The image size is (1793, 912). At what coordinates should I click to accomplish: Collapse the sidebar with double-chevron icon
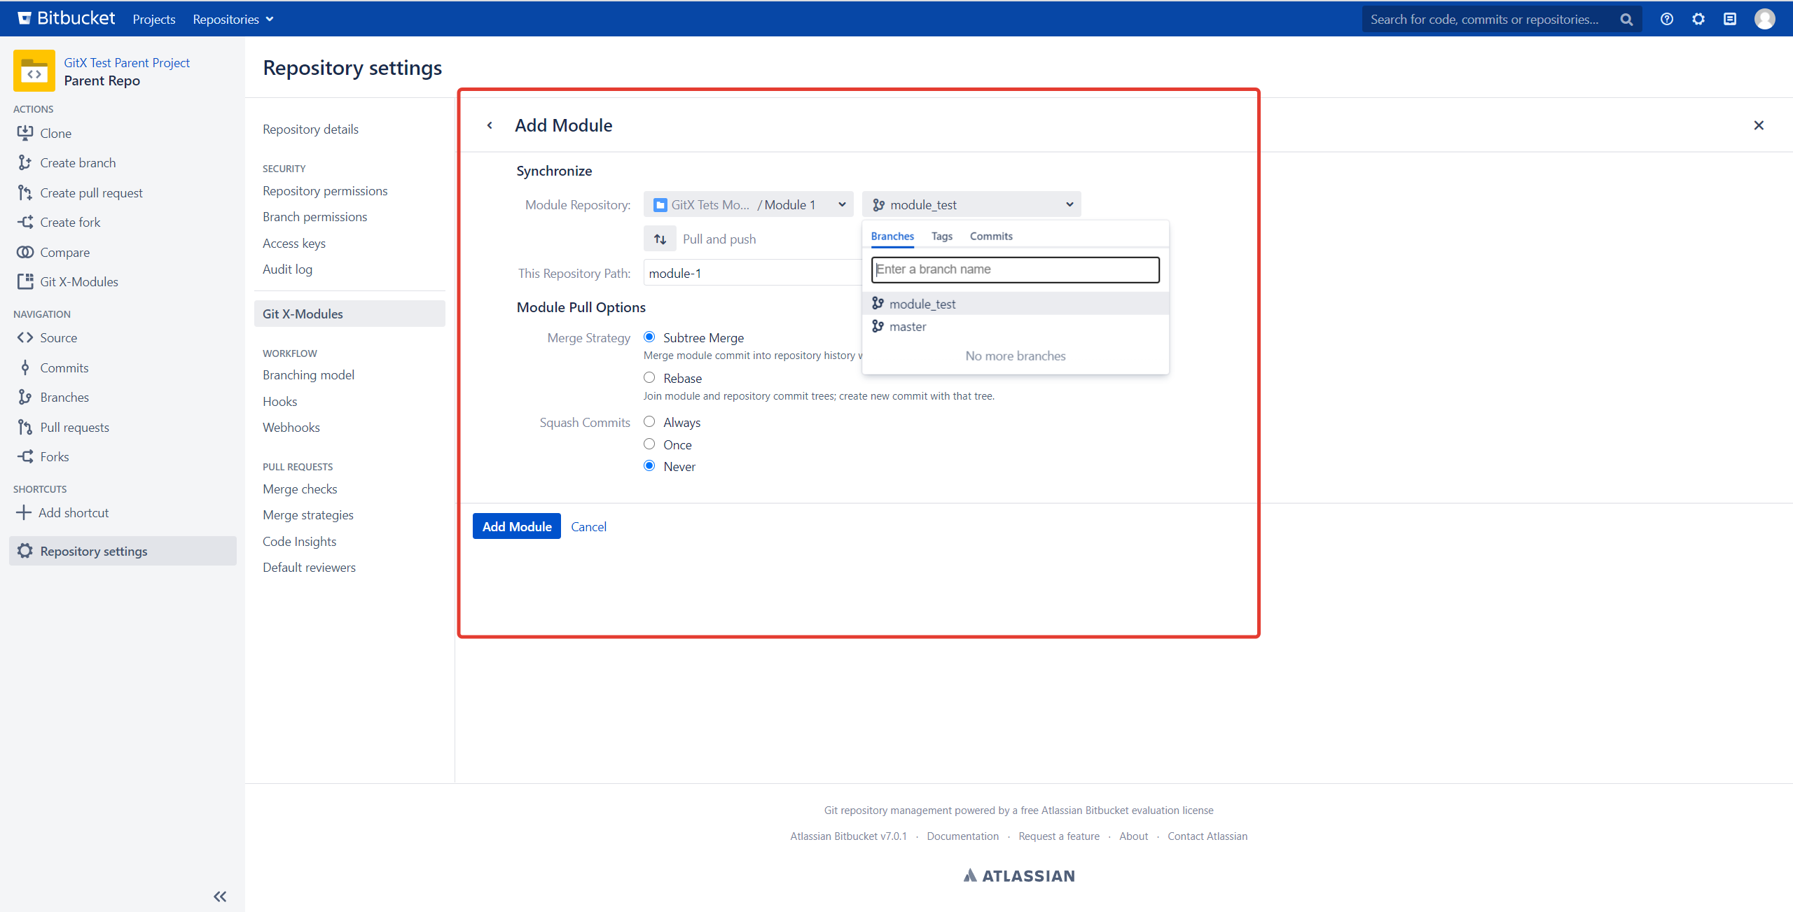(x=220, y=897)
